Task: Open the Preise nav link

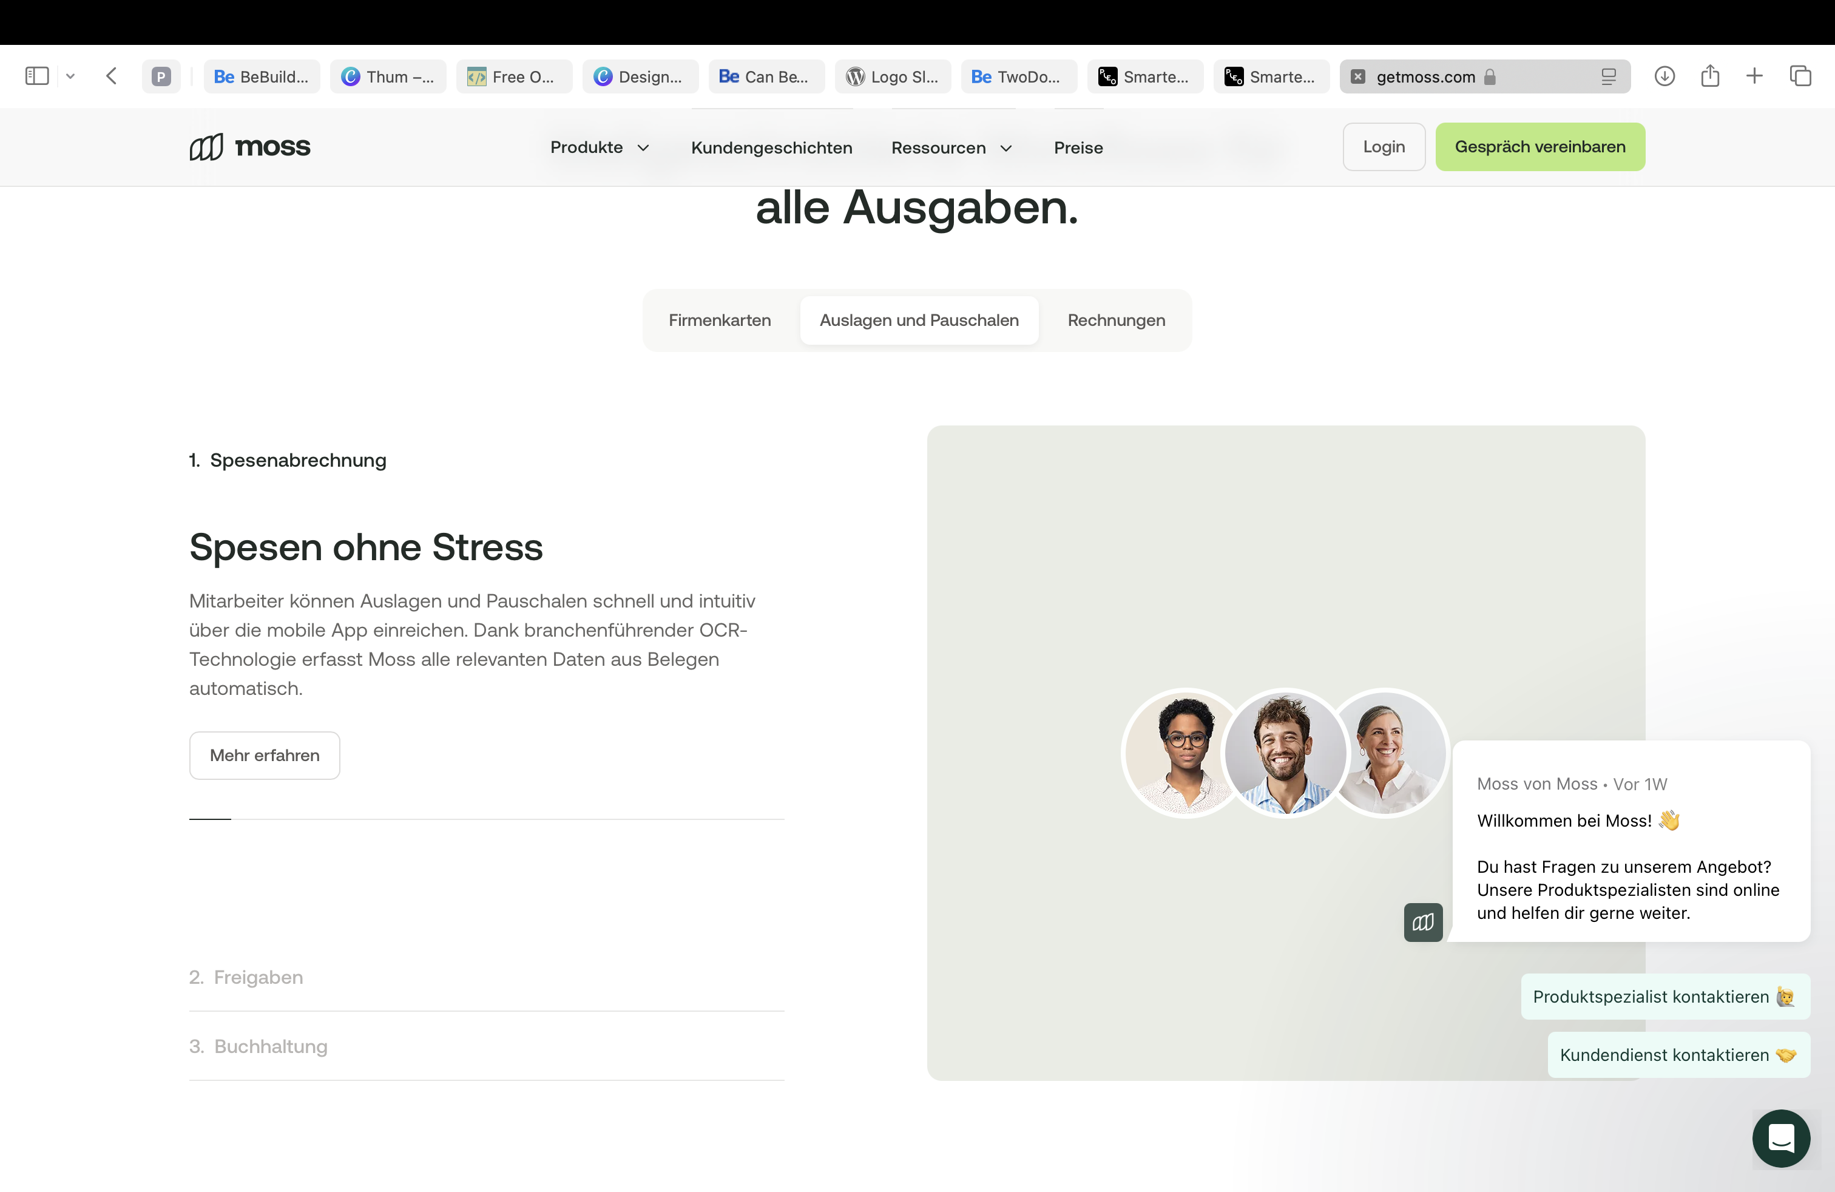Action: [x=1078, y=147]
